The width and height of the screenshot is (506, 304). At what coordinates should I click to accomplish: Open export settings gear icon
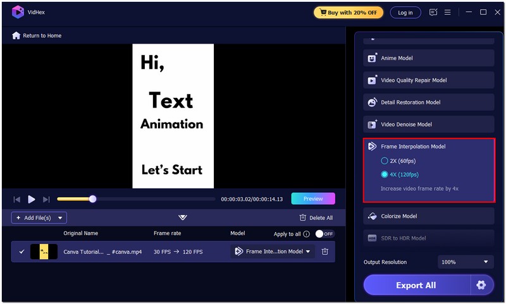pos(481,285)
